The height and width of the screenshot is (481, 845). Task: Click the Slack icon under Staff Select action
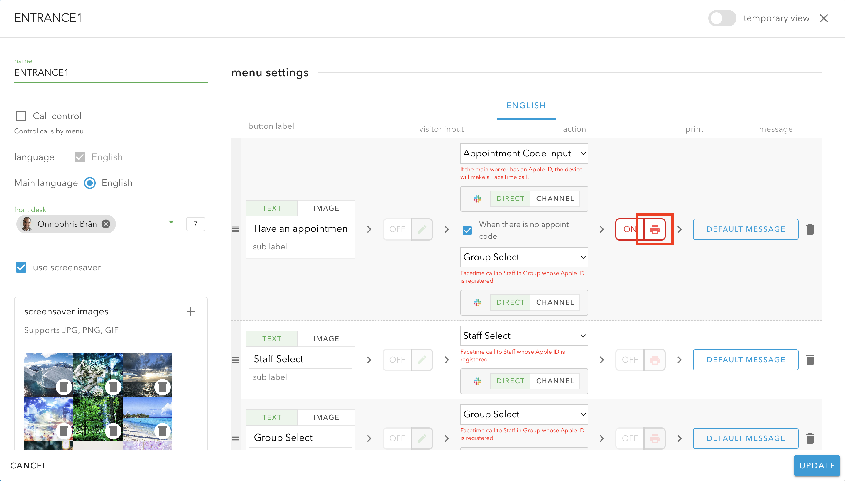pos(477,381)
